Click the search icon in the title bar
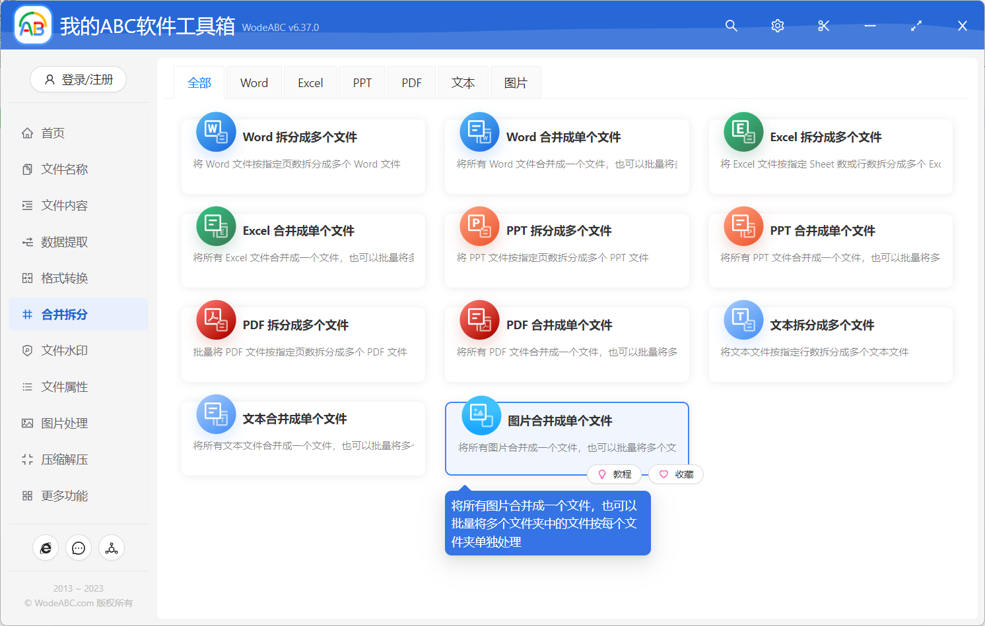This screenshot has height=626, width=985. click(x=731, y=26)
